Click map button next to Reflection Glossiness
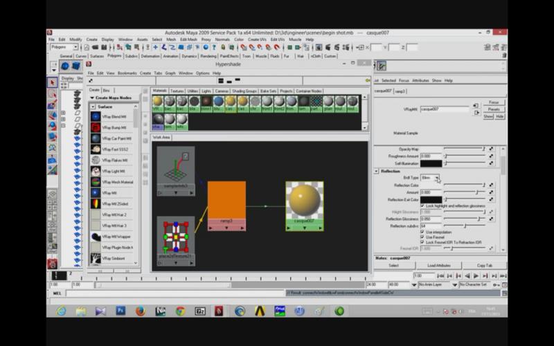Screen dimensions: 554x346 [491, 219]
